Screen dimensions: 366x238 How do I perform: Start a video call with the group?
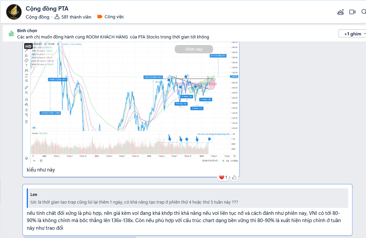click(x=352, y=12)
